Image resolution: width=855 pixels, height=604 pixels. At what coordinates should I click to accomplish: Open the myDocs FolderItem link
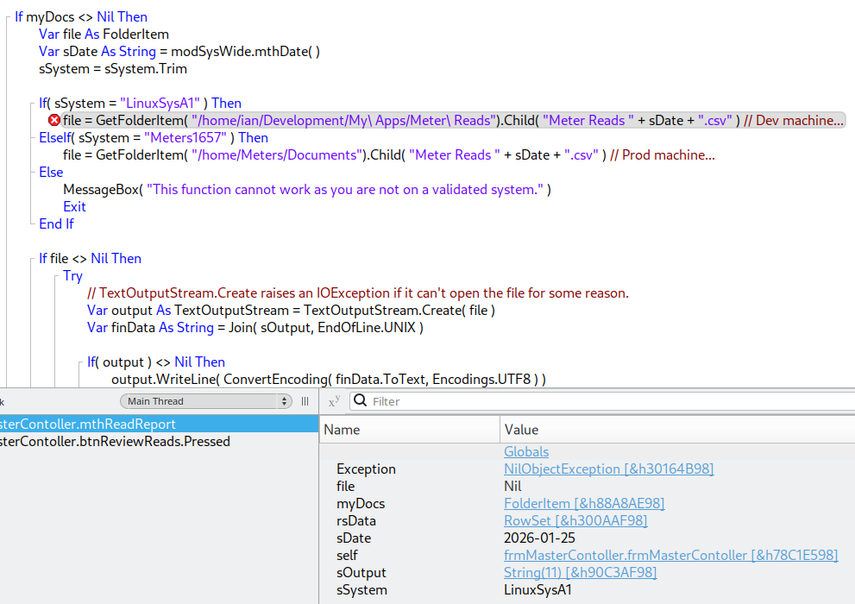tap(584, 504)
